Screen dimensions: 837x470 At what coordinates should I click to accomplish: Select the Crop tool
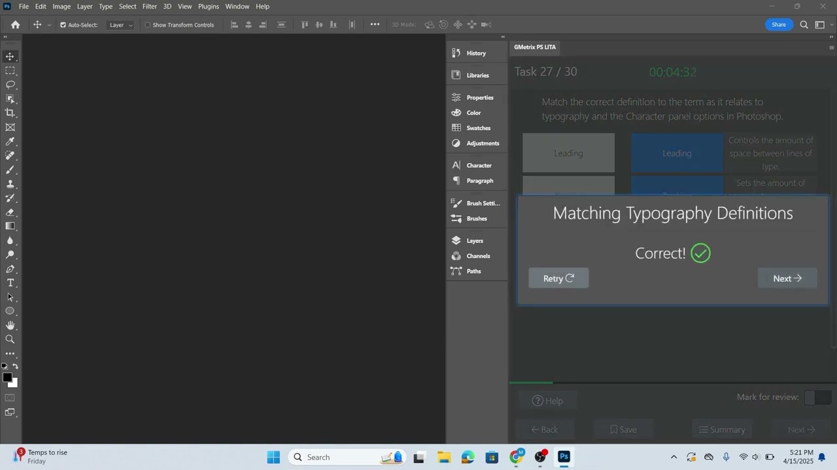(x=10, y=113)
